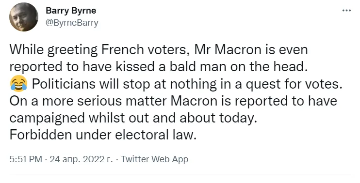The height and width of the screenshot is (183, 360).
Task: Click the laughing tears emoji
Action: click(x=18, y=84)
